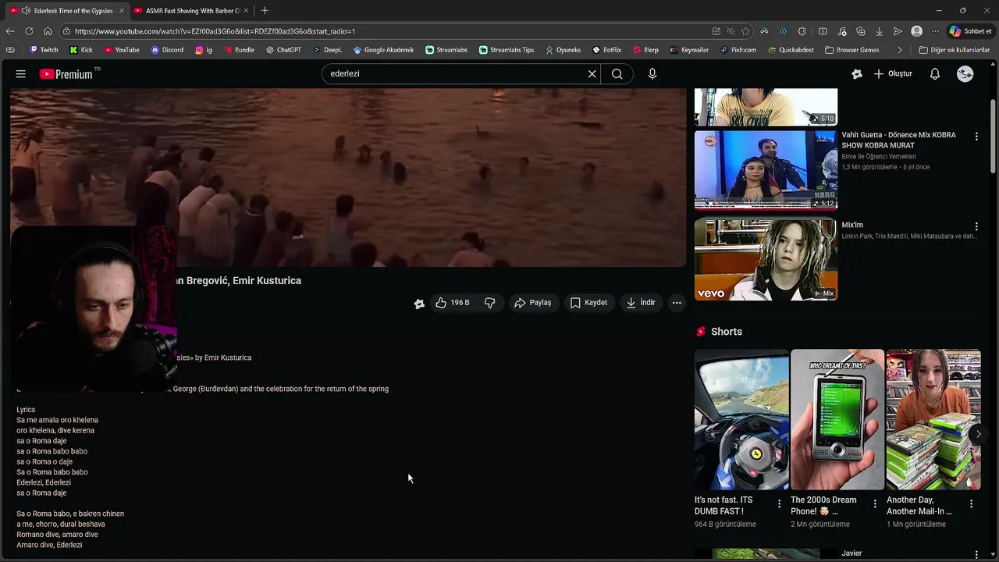Open Twitch bookmark
Viewport: 999px width, 562px height.
coord(44,50)
